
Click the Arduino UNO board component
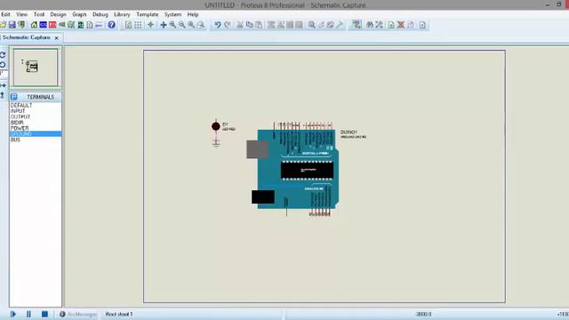coord(298,169)
